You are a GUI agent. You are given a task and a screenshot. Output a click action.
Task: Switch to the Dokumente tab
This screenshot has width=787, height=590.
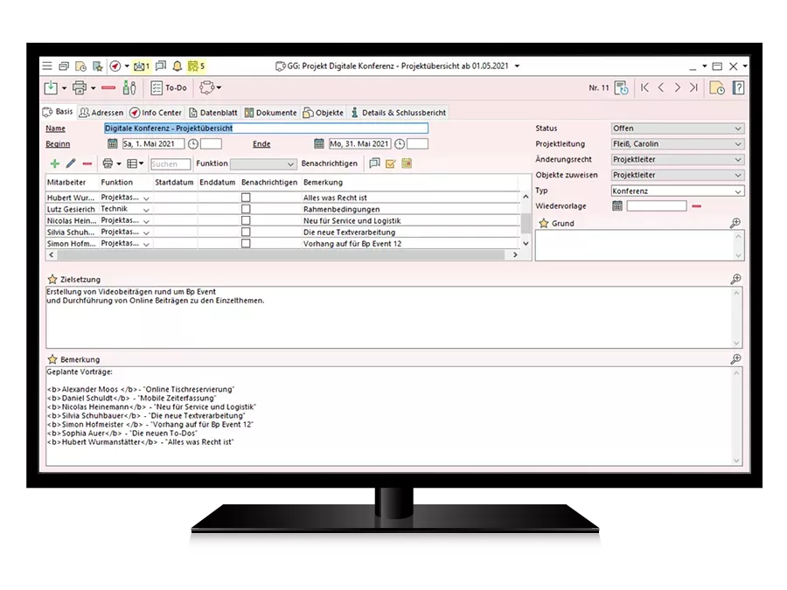[x=270, y=113]
